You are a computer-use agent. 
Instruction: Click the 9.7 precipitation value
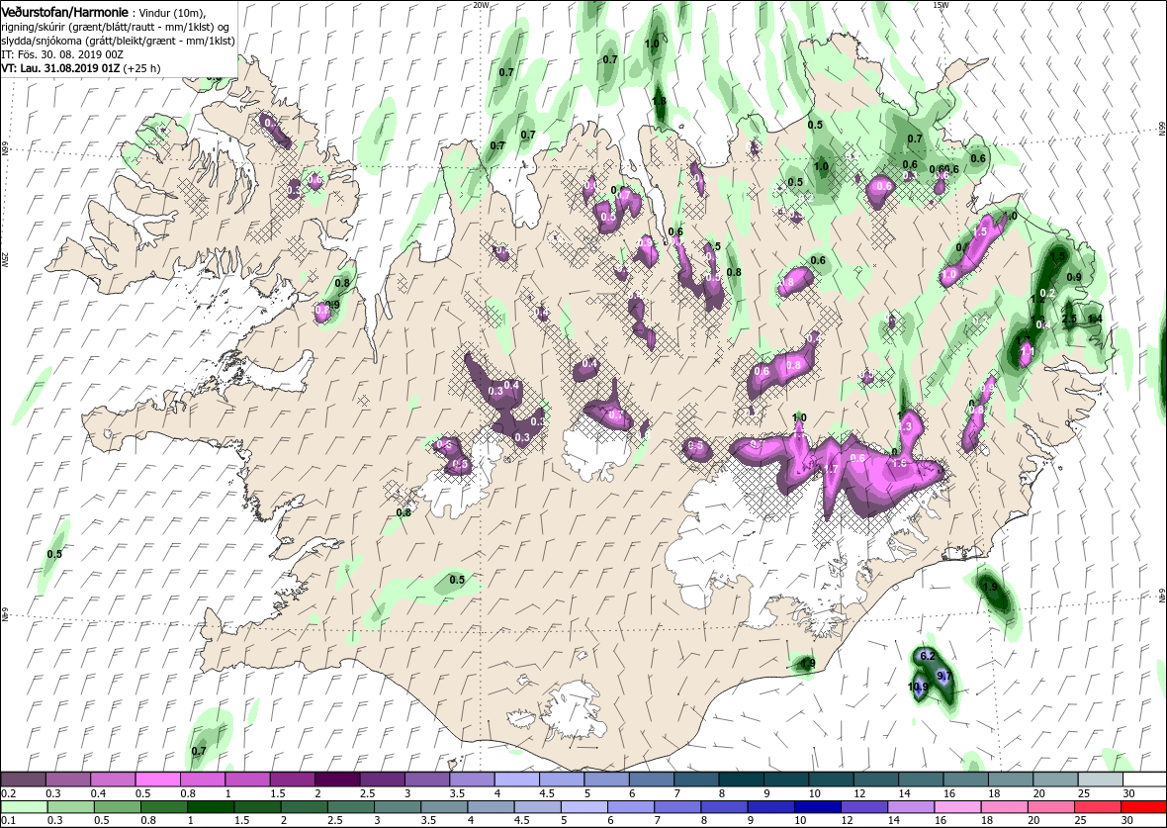[x=944, y=676]
